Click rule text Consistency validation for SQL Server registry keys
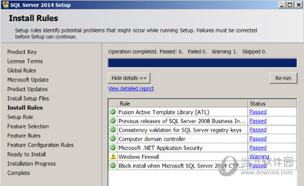The image size is (304, 186). tap(180, 130)
